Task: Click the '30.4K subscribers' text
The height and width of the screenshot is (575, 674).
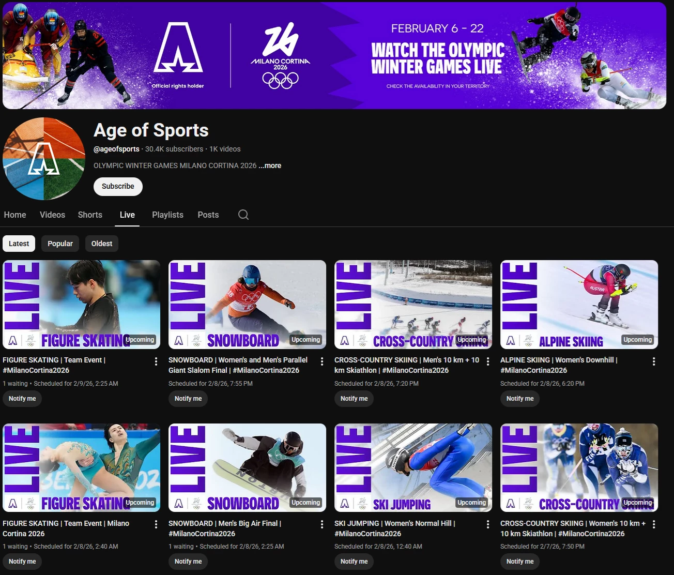Action: 174,149
